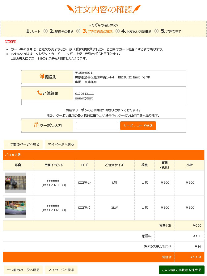Click the top 一つ前のページへ戻る button
The height and width of the screenshot is (276, 207).
pyautogui.click(x=23, y=144)
